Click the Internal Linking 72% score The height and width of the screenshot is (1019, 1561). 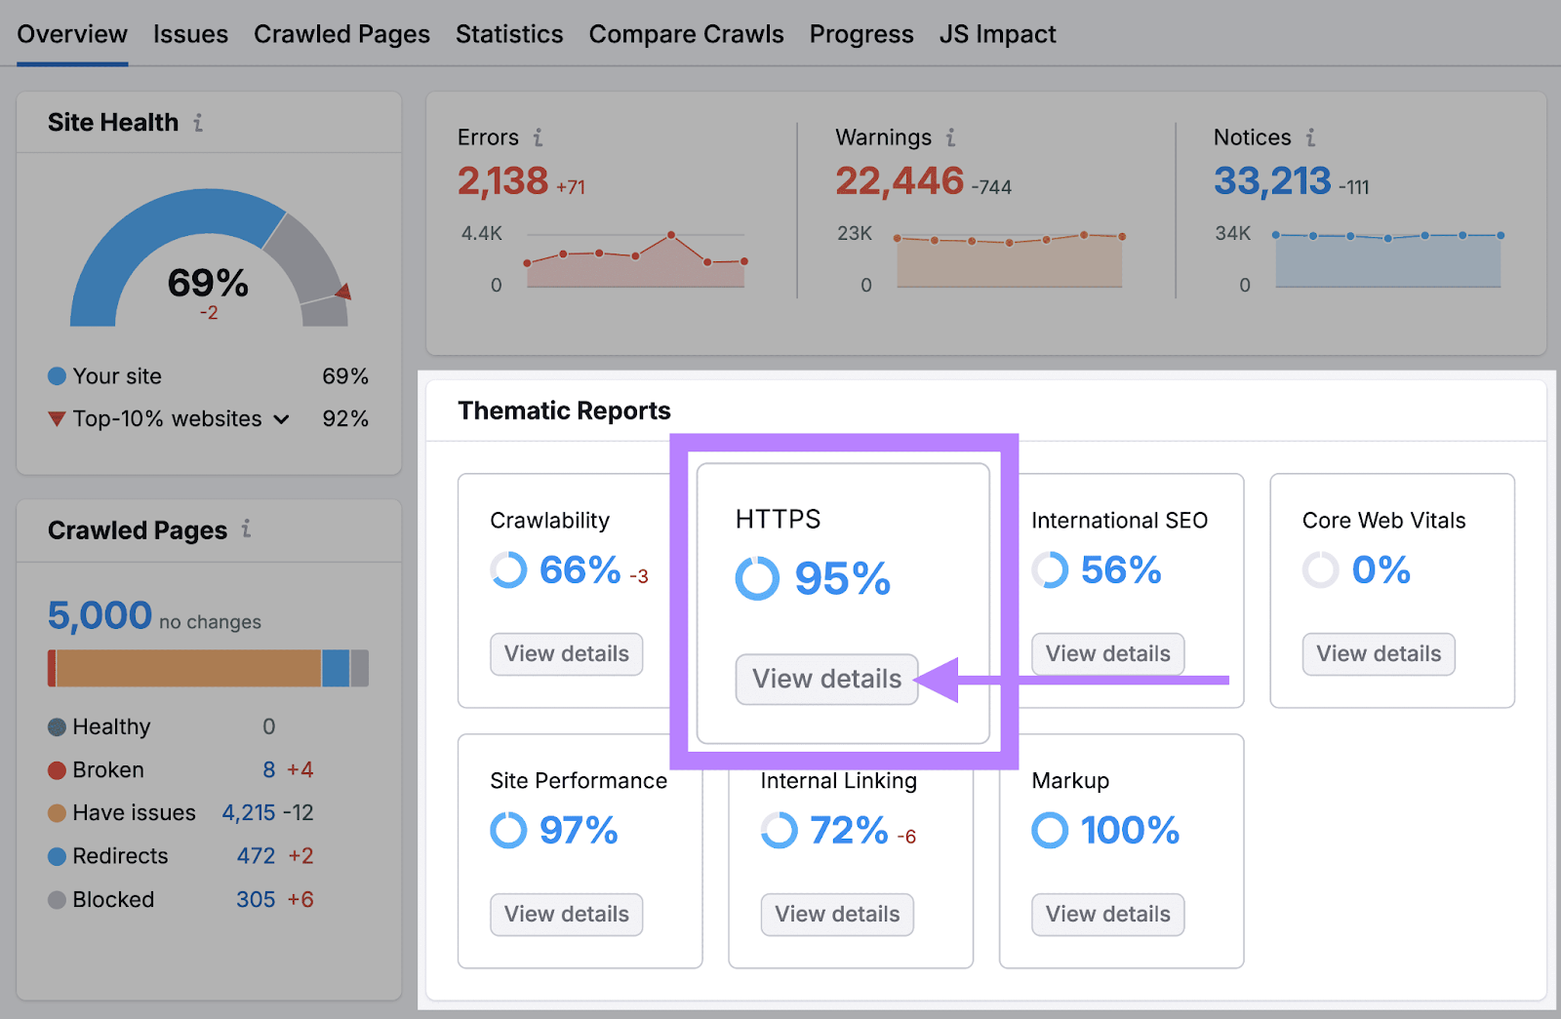(849, 831)
